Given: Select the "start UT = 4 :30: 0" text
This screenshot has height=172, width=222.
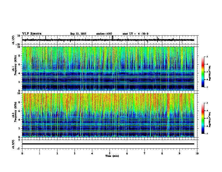Looking at the screenshot, I should tap(135, 34).
